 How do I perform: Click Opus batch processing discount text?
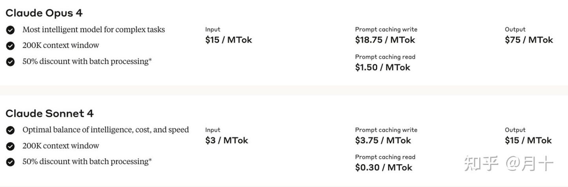(87, 61)
